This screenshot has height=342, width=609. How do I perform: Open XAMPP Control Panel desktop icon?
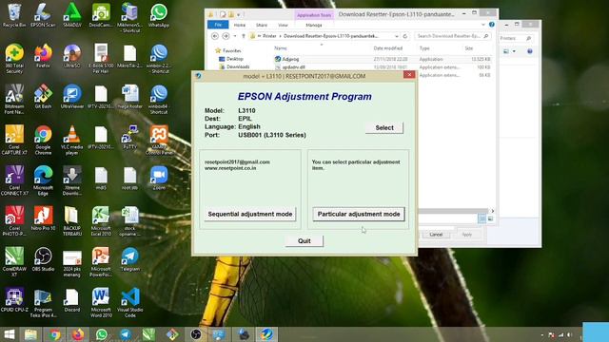[159, 140]
